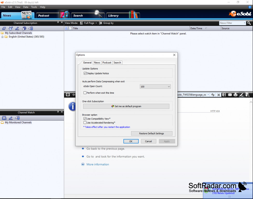The width and height of the screenshot is (253, 199).
Task: Open the Group by dropdown
Action: click(x=106, y=23)
